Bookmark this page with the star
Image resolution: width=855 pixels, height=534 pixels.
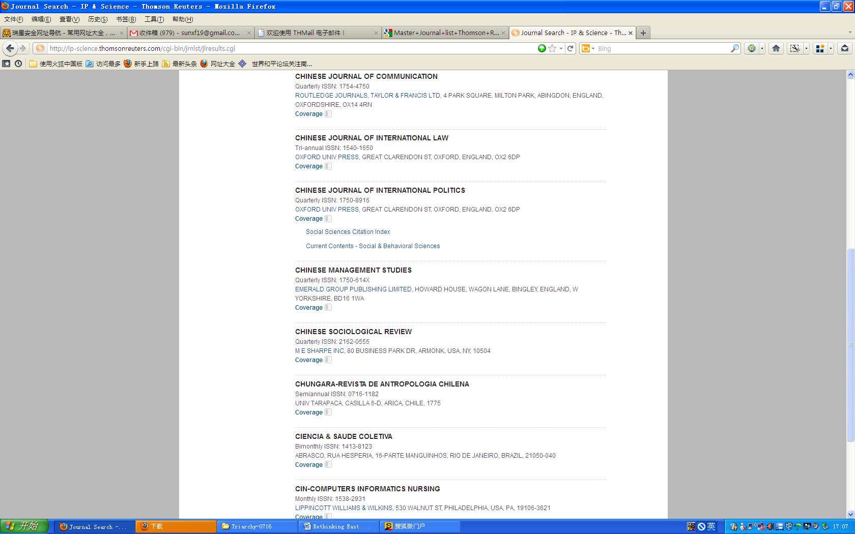point(552,48)
